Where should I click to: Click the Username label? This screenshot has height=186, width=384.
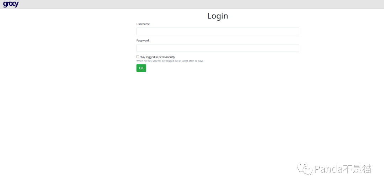(x=143, y=24)
